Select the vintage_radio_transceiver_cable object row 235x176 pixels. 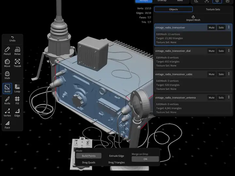(193, 81)
